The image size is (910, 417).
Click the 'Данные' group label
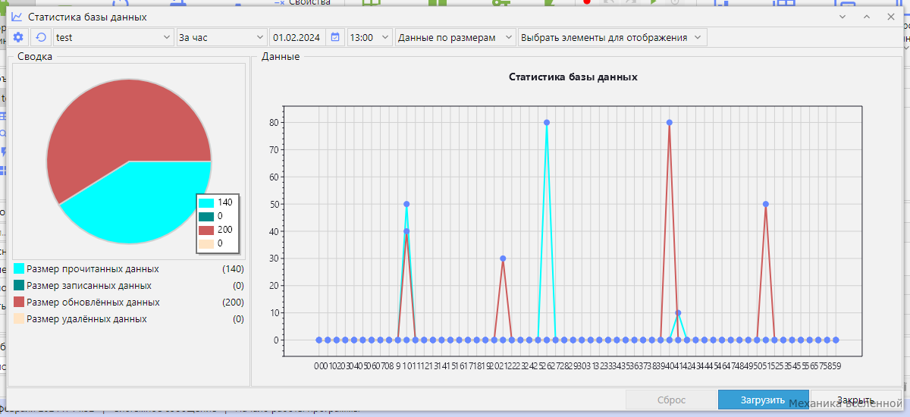tap(281, 56)
